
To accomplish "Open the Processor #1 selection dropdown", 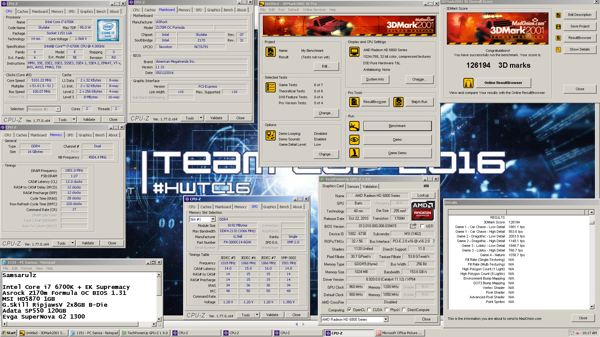I will 58,109.
